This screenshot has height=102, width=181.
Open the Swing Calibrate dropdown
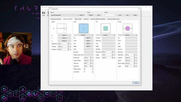coord(128,35)
